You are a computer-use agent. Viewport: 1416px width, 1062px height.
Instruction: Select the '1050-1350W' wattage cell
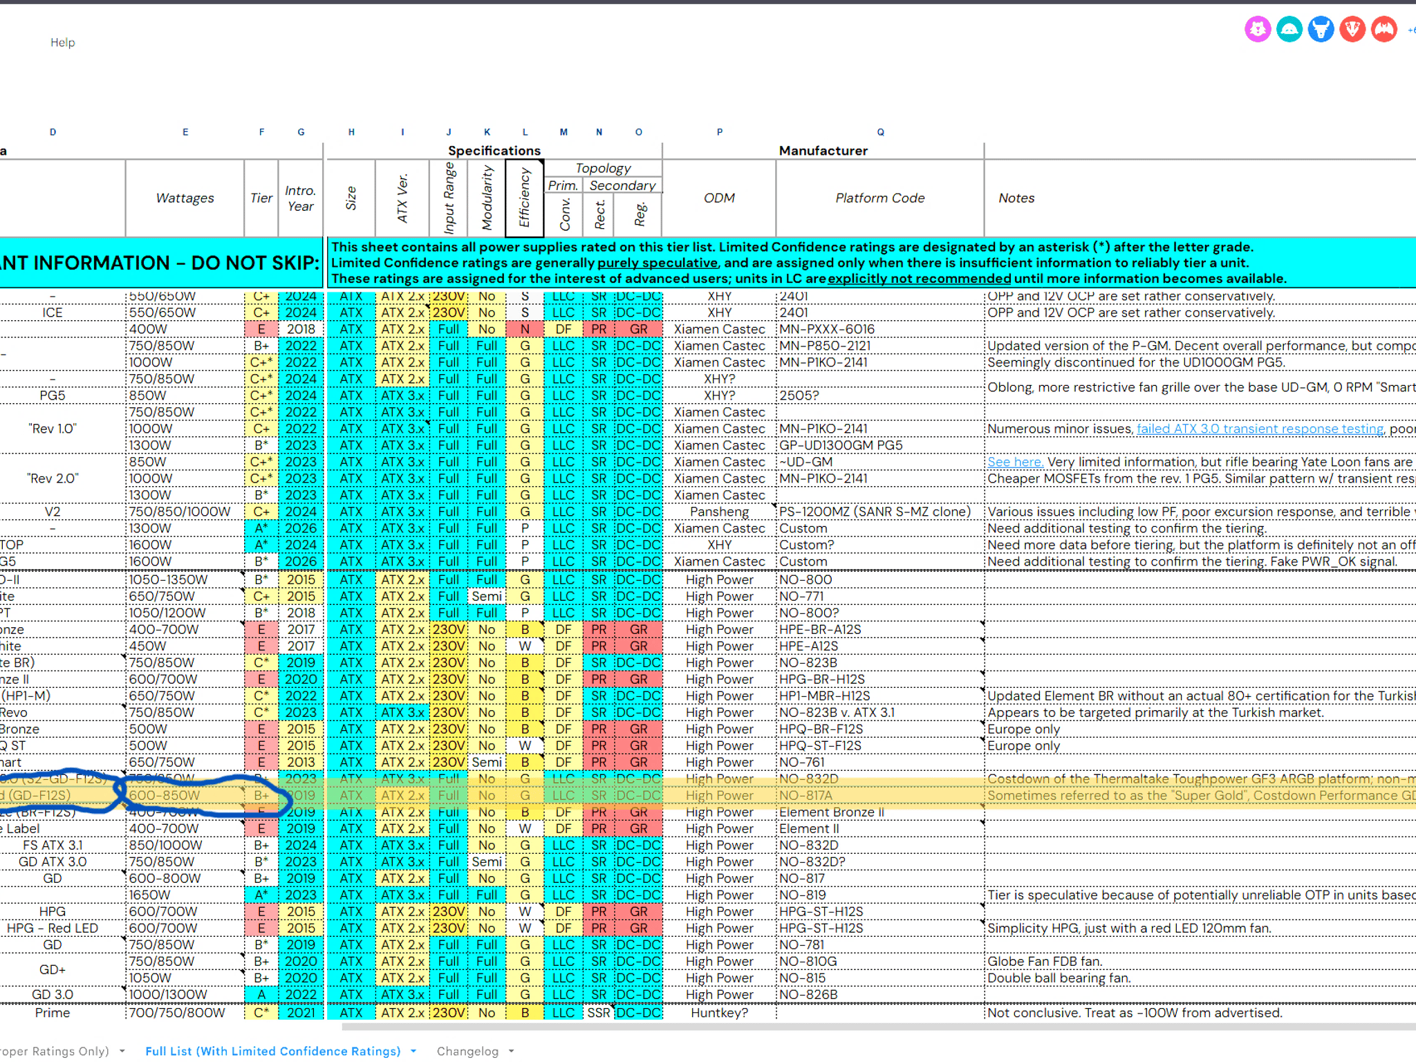[x=185, y=579]
